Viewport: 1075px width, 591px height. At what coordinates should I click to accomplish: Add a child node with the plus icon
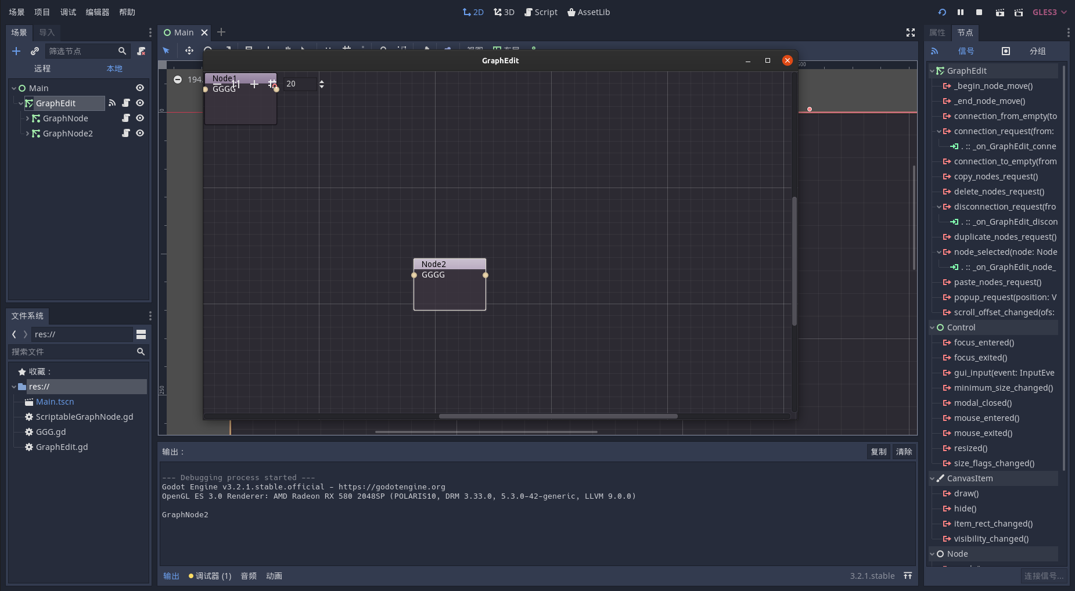[16, 51]
